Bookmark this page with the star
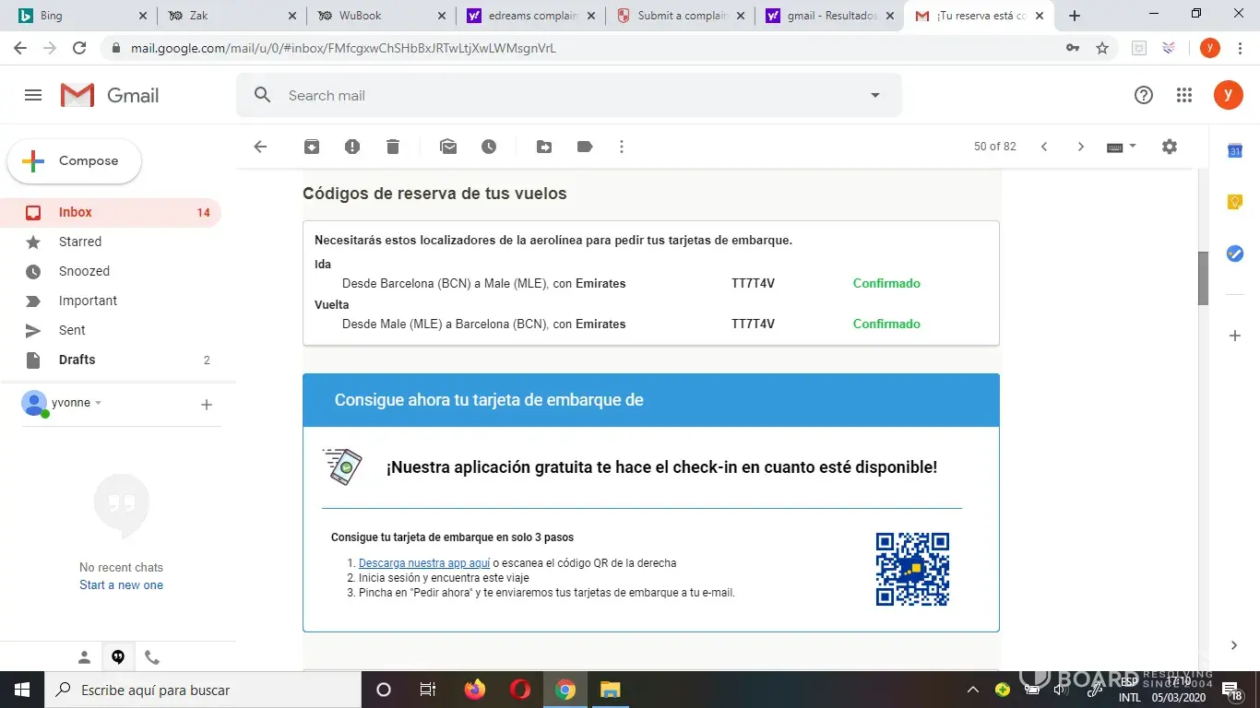1260x708 pixels. click(1102, 48)
